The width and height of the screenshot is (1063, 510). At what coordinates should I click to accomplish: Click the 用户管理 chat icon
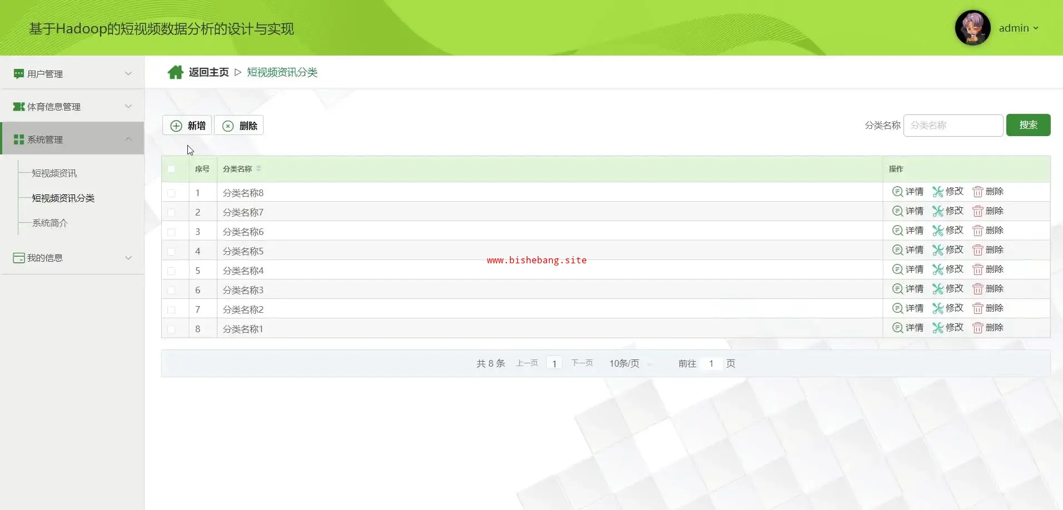(x=19, y=74)
